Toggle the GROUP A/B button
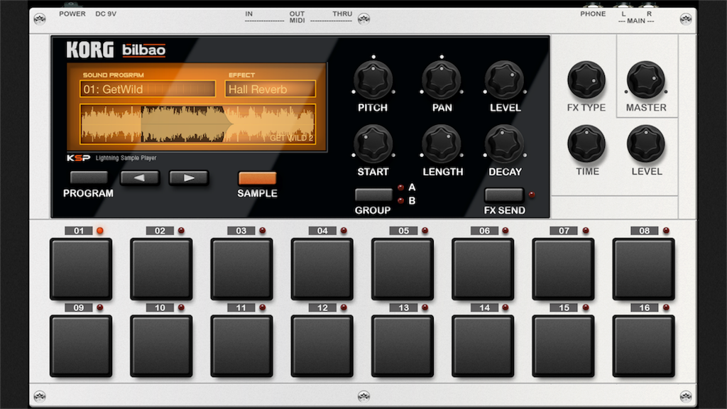 point(373,195)
